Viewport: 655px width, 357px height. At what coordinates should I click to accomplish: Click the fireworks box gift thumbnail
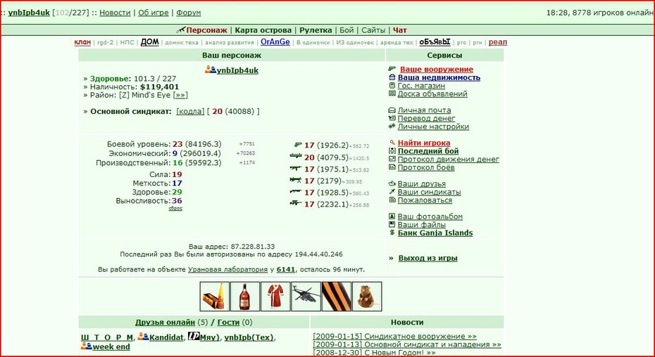coord(215,297)
